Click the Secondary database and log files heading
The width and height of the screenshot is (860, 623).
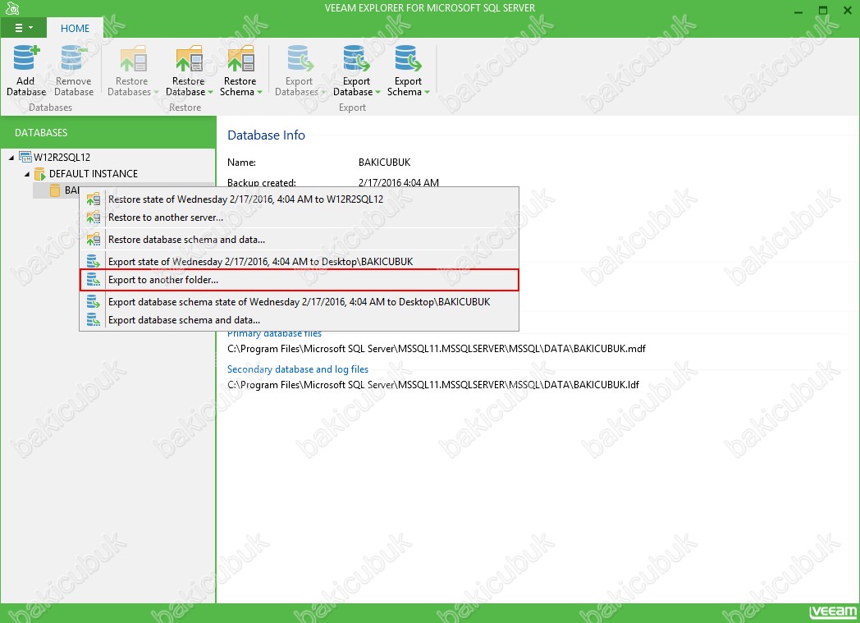coord(298,369)
